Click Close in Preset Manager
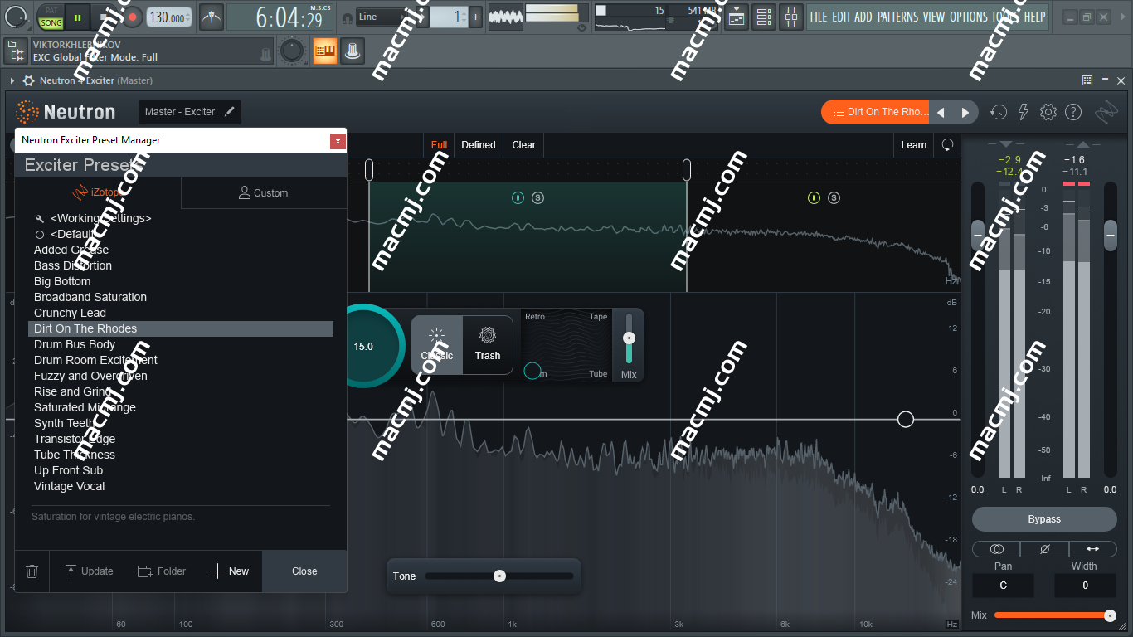Image resolution: width=1133 pixels, height=637 pixels. point(304,571)
